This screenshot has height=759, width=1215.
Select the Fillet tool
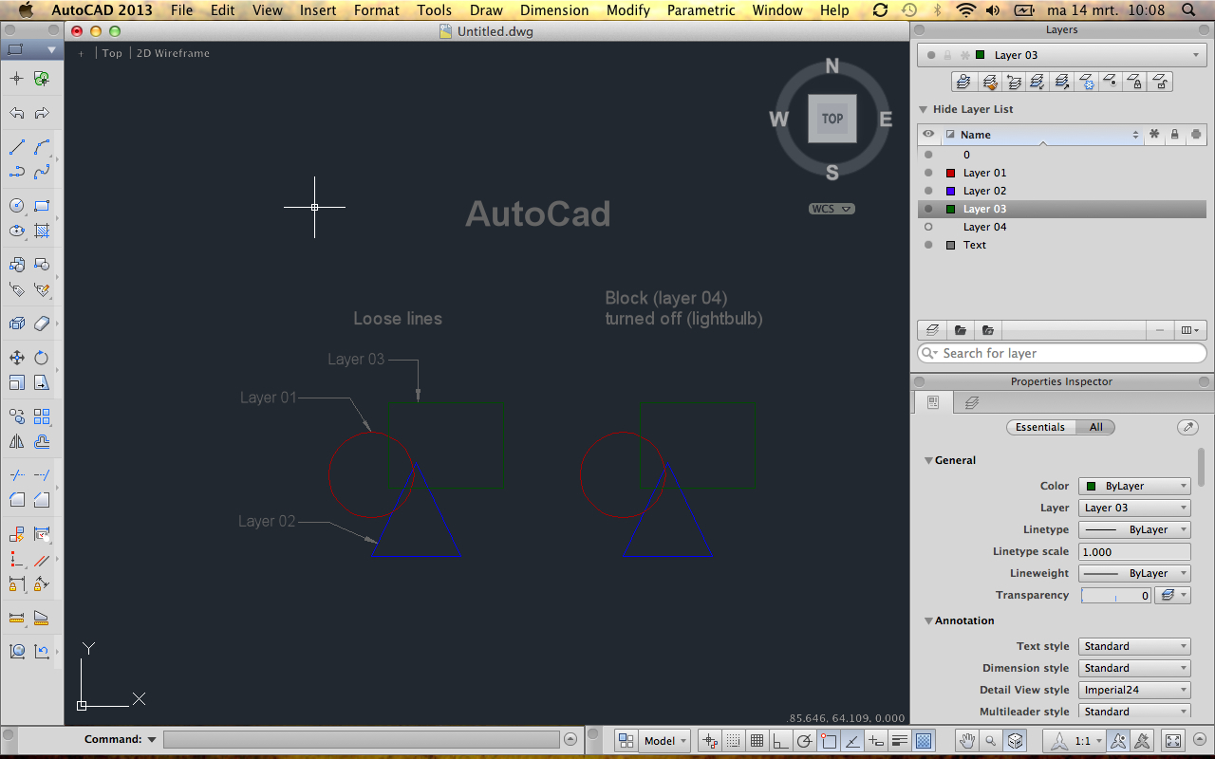[17, 499]
